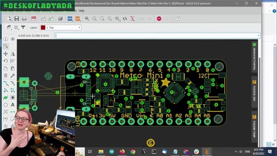Screen dimensions: 277x156
Task: Open the Fusion 360 side panel
Action: point(254,91)
